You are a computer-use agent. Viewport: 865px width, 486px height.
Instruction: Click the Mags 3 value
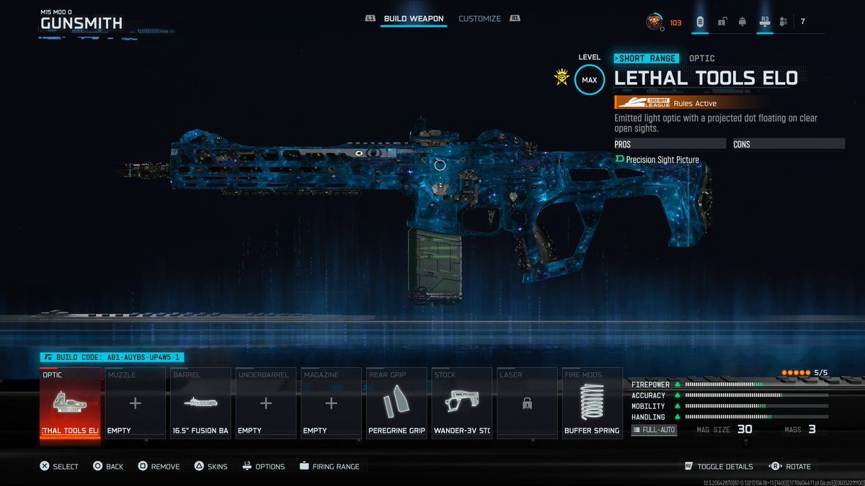(x=812, y=429)
